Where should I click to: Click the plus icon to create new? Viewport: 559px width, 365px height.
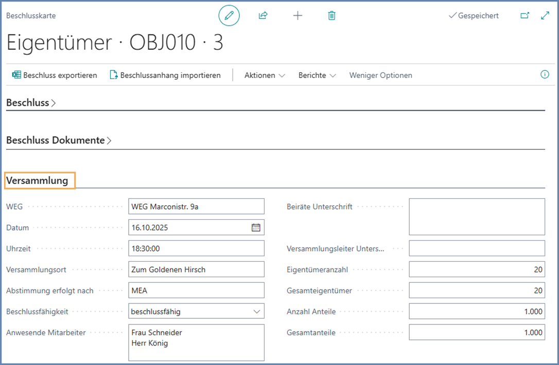click(x=298, y=16)
